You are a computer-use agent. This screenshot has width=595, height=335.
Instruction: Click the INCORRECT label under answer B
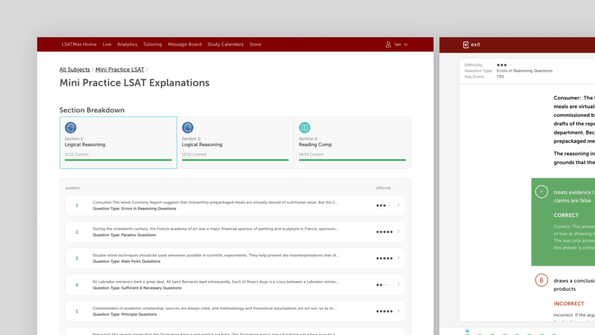click(x=569, y=303)
